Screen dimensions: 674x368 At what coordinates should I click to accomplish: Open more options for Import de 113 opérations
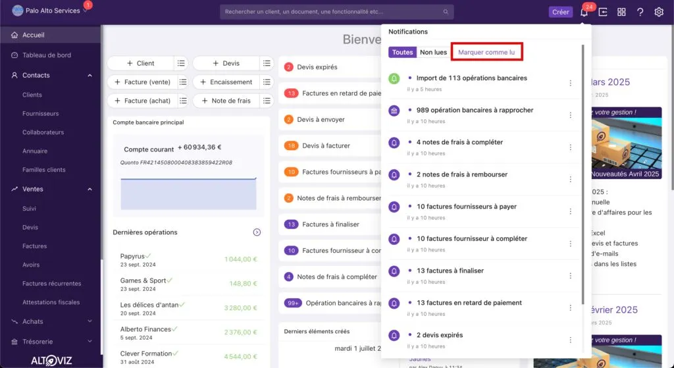point(571,83)
